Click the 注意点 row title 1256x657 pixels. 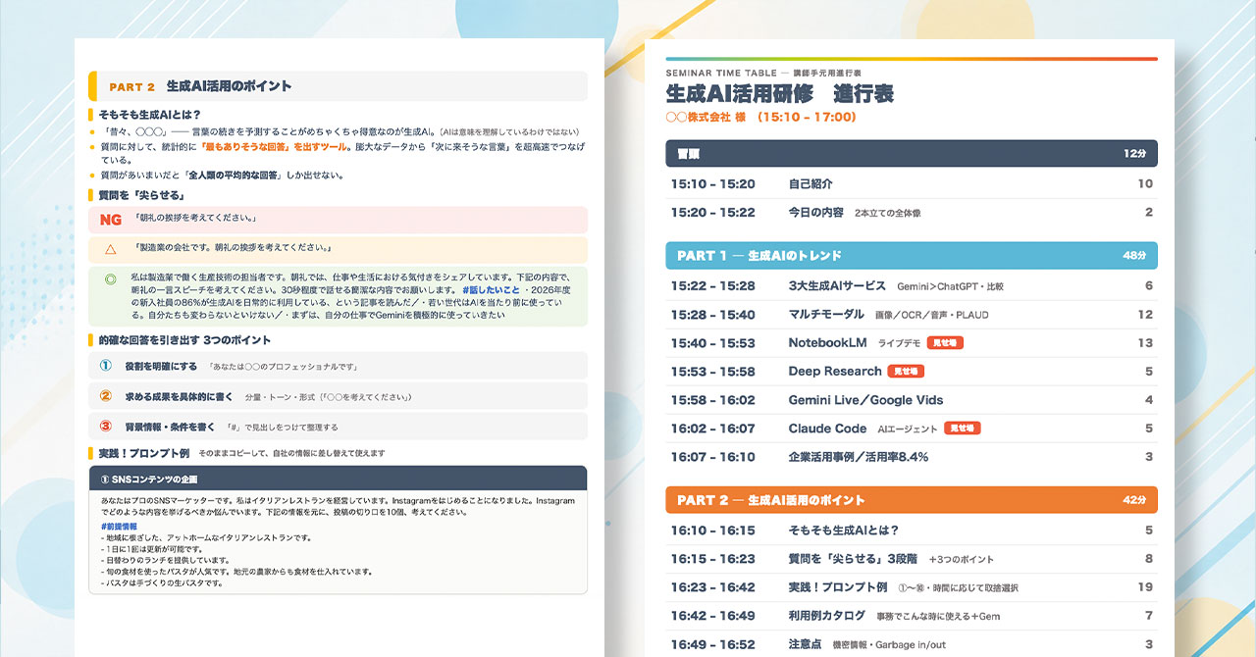pyautogui.click(x=805, y=644)
